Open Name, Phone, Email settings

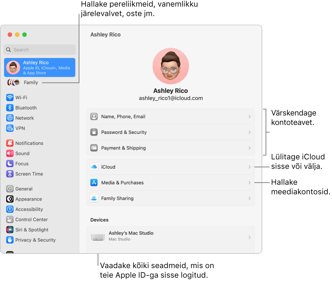[x=170, y=116]
